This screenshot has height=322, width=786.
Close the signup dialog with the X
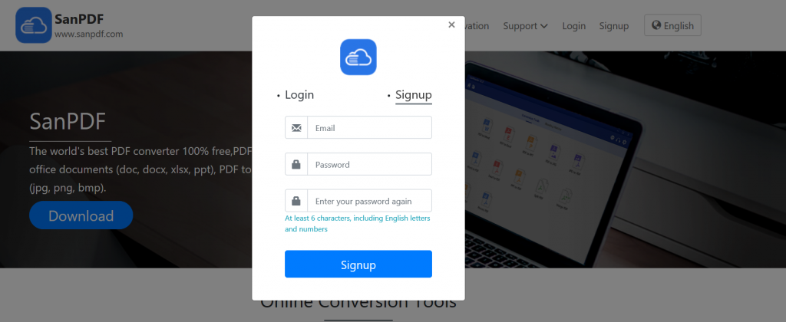click(x=451, y=25)
